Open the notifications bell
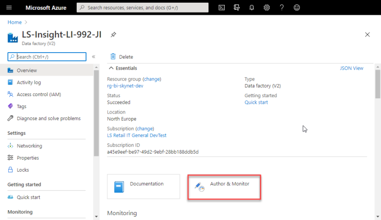Screen dimensions: 381x220 tap(251, 8)
